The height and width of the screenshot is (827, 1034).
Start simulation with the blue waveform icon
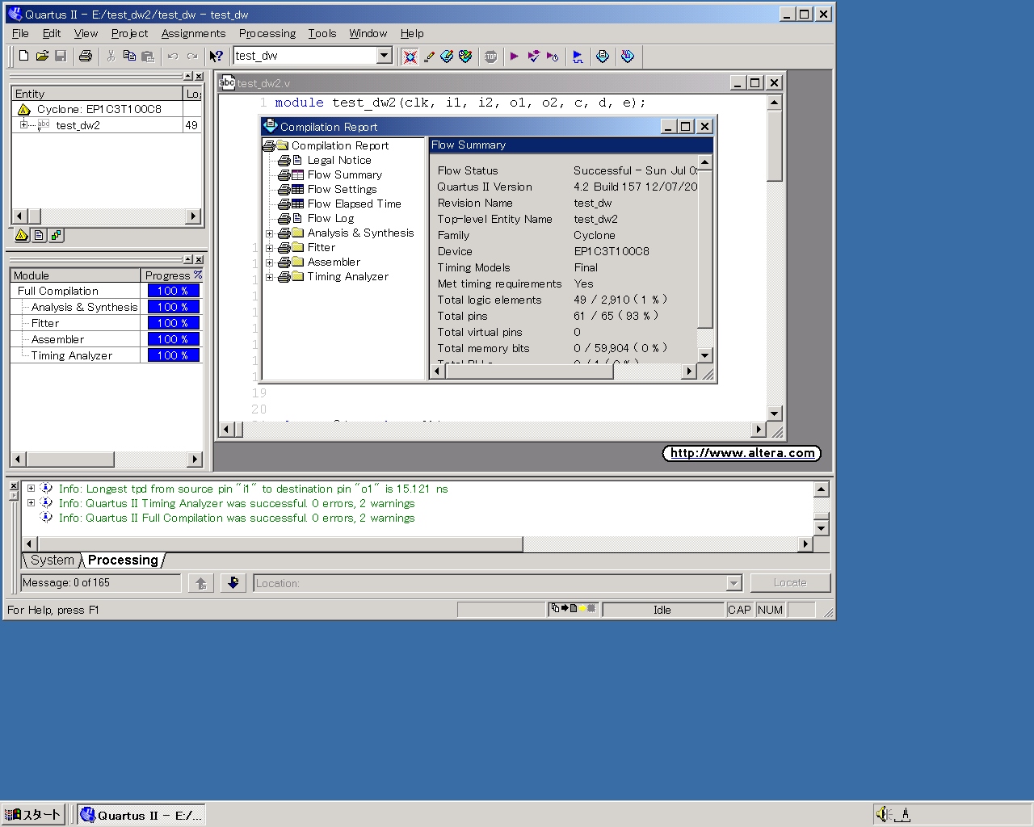(578, 56)
